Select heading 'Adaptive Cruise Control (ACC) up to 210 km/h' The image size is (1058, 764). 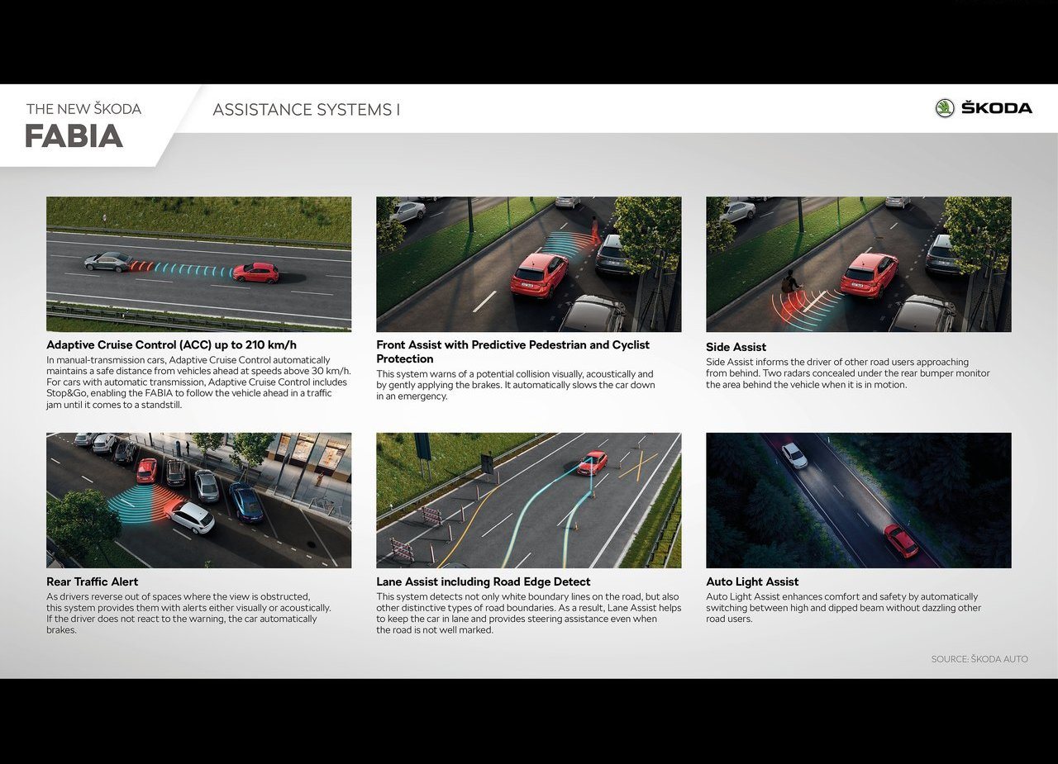[x=171, y=345]
